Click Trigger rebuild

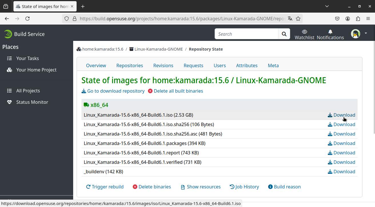click(105, 187)
